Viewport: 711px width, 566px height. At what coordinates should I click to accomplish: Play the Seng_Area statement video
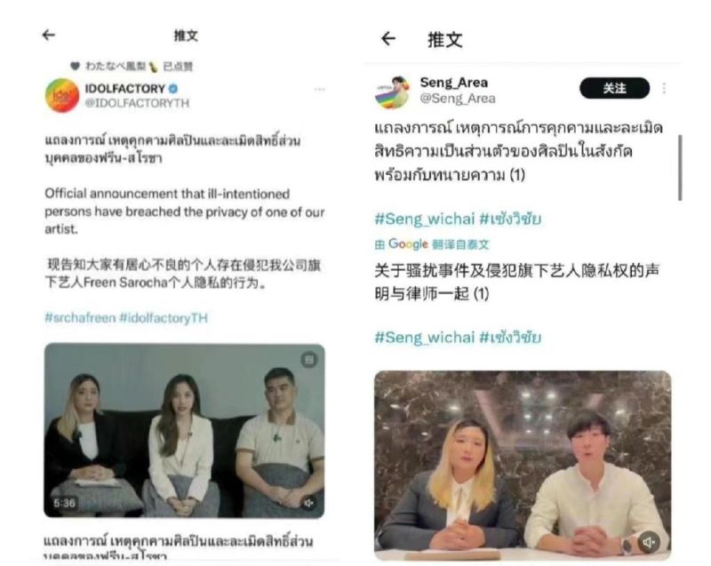(523, 465)
